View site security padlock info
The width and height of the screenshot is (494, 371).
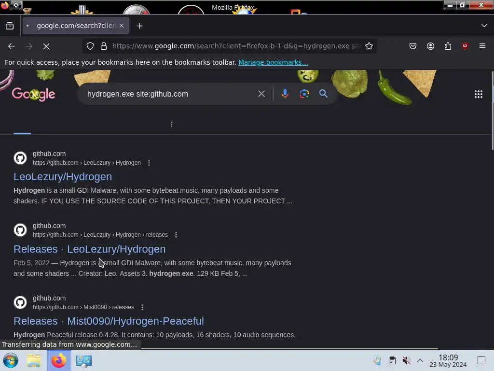coord(104,46)
